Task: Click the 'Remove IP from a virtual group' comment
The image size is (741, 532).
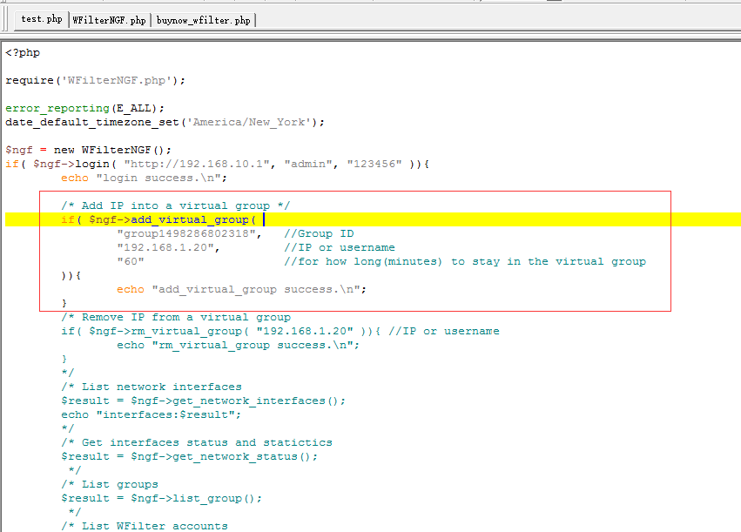Action: point(176,317)
